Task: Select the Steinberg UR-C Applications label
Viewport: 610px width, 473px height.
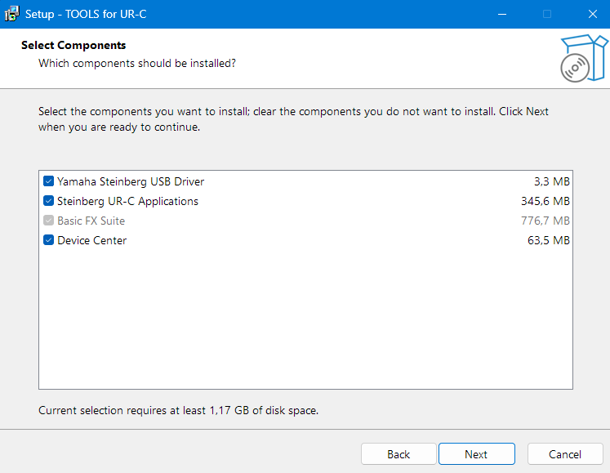Action: pyautogui.click(x=127, y=201)
